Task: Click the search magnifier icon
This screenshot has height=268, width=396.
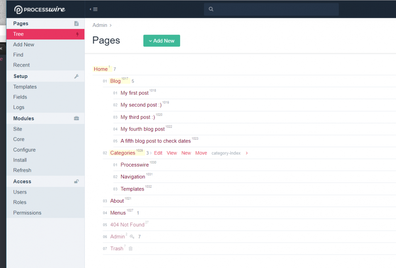Action: tap(211, 9)
